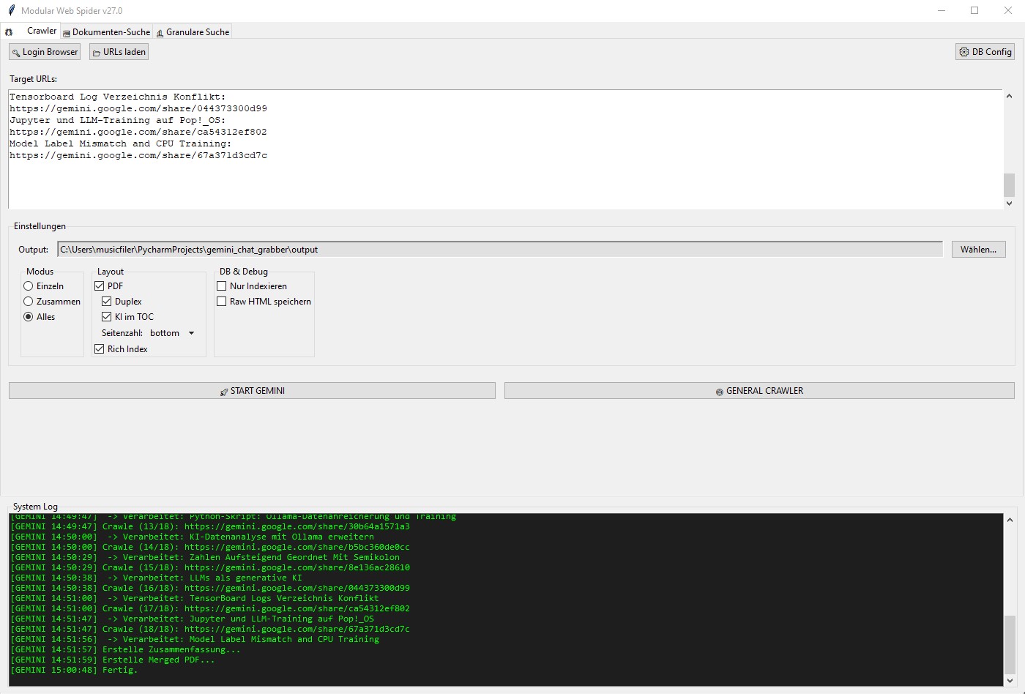Image resolution: width=1025 pixels, height=694 pixels.
Task: Enable the Raw HTML speichern checkbox
Action: tap(222, 302)
